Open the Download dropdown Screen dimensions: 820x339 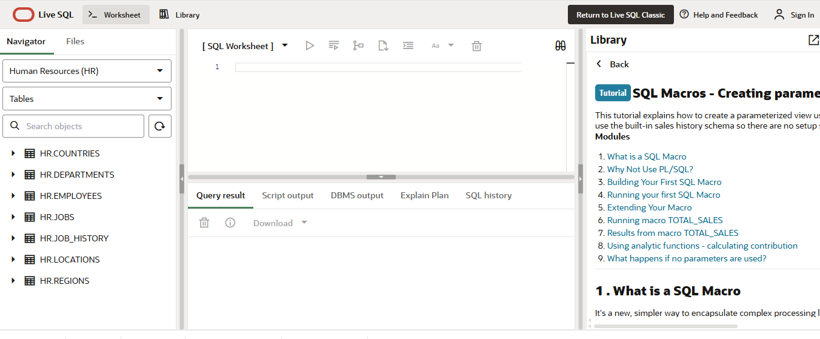(280, 223)
